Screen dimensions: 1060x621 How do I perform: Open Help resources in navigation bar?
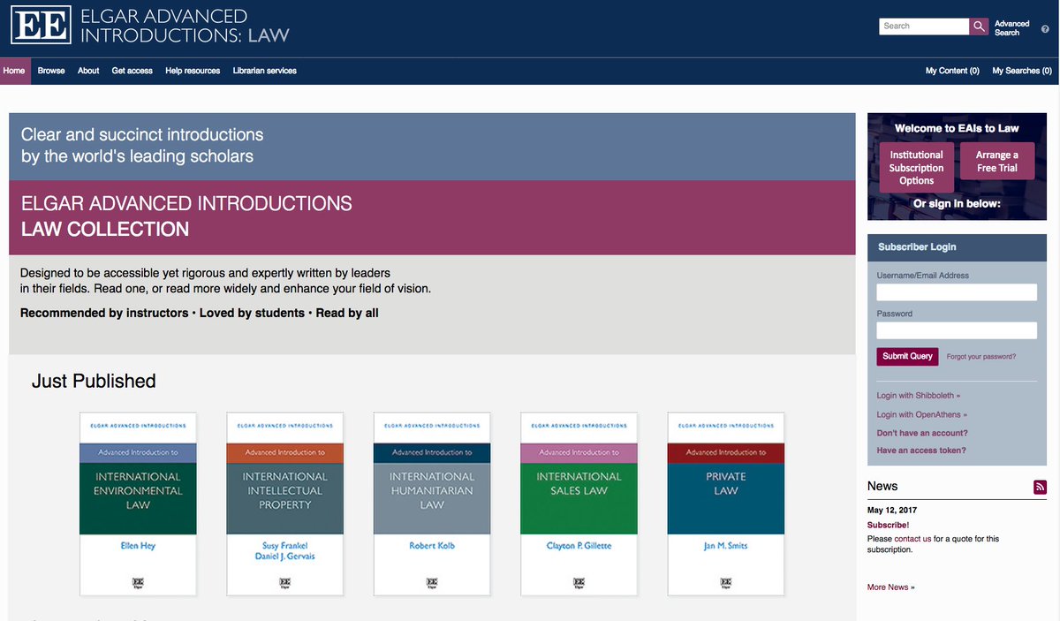pyautogui.click(x=193, y=71)
